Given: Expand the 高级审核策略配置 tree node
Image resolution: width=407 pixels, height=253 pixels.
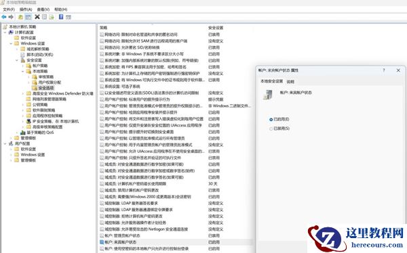Looking at the screenshot, I should coord(23,127).
